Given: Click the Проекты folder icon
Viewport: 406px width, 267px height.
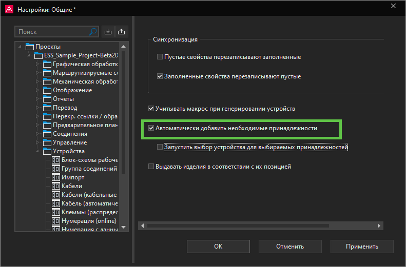Looking at the screenshot, I should coord(30,47).
